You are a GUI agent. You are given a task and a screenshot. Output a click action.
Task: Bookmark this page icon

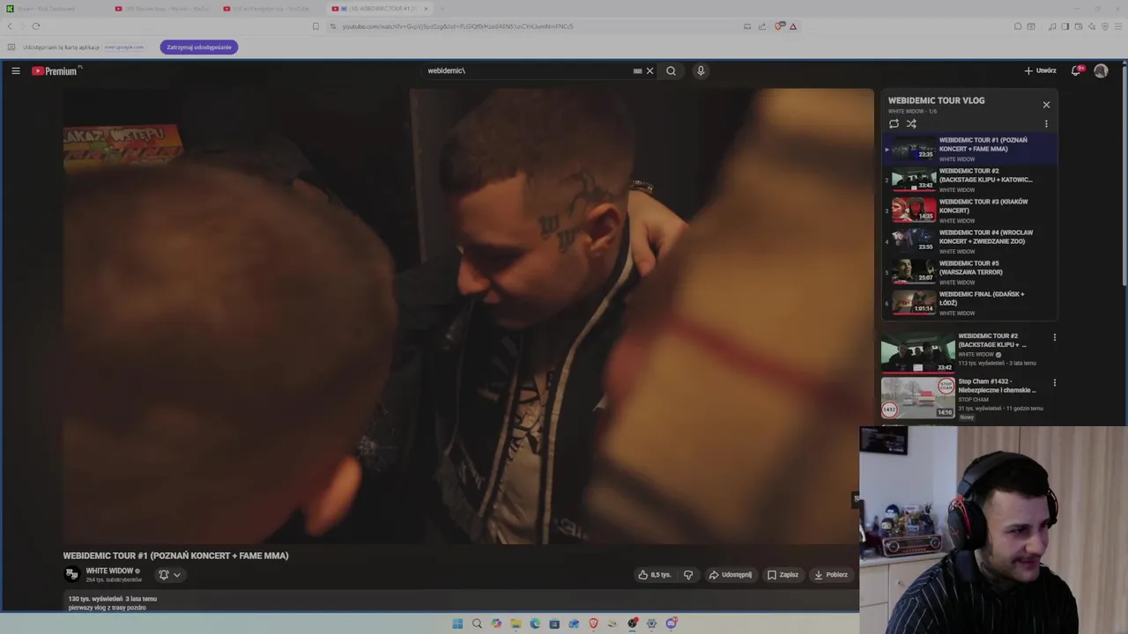(x=315, y=26)
